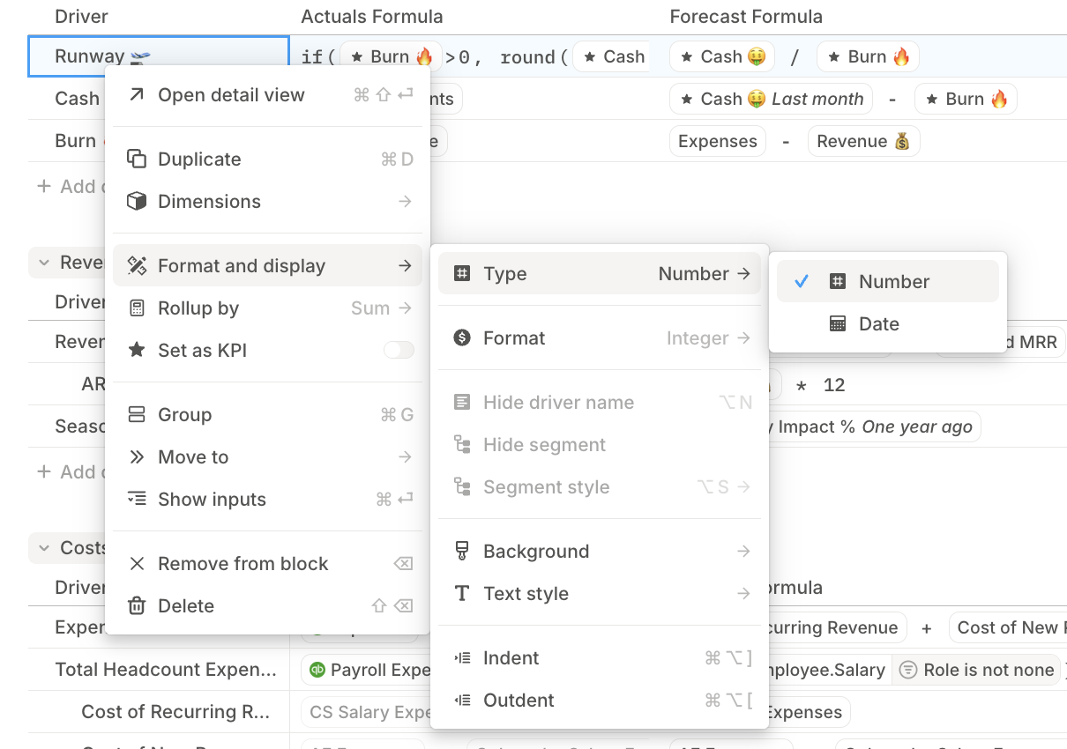Click the Open detail view arrow icon

137,95
